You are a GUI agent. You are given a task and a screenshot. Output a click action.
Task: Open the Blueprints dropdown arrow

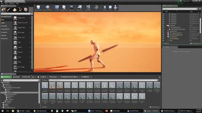tap(83, 8)
